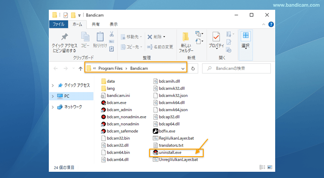Viewport: 324px width, 178px height.
Task: Click Program Files in the address path
Action: click(x=111, y=69)
